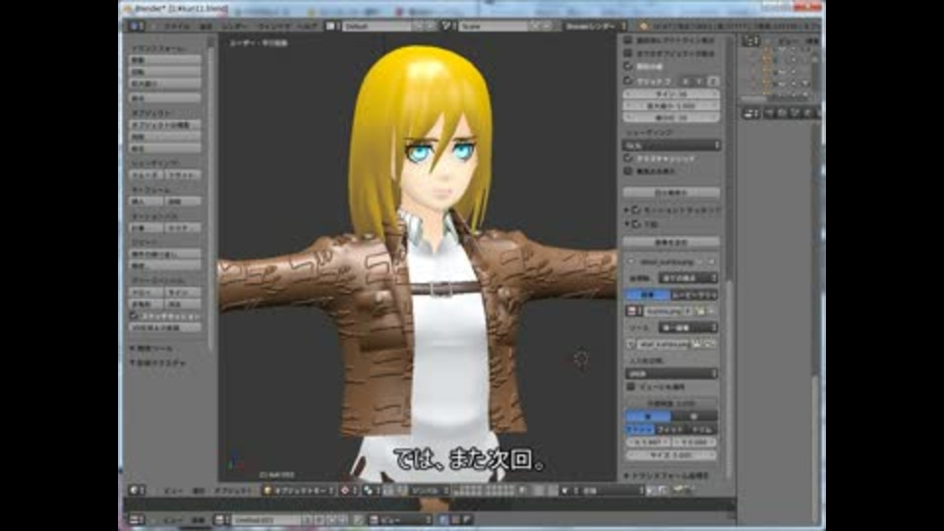Open the GLSL shading dropdown

672,146
